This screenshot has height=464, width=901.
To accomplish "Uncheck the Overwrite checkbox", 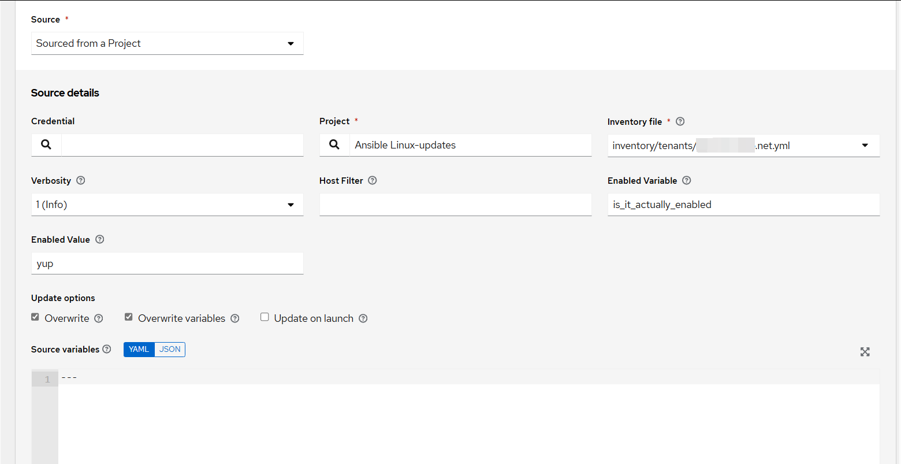I will click(x=35, y=317).
